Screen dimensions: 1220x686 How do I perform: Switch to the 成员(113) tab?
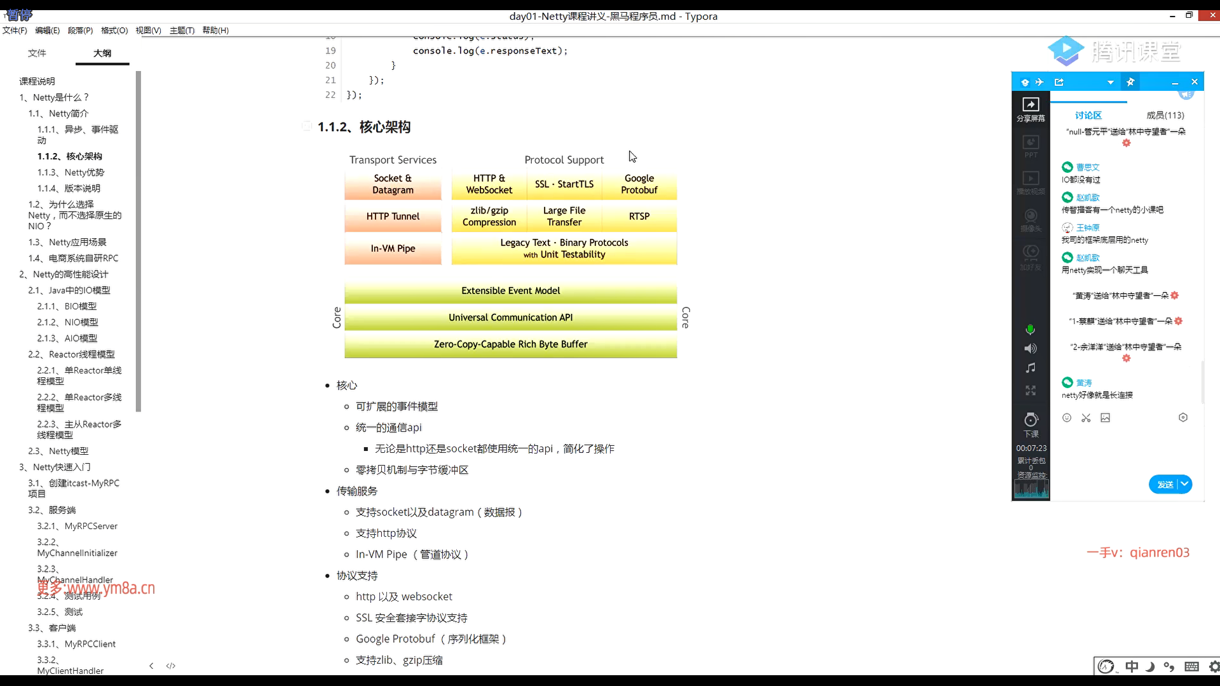coord(1165,115)
